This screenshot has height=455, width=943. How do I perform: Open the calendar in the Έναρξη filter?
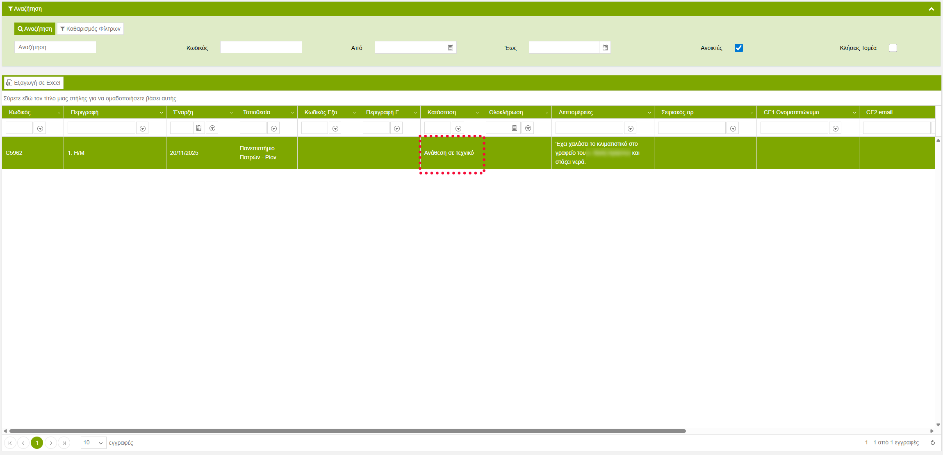click(x=199, y=128)
